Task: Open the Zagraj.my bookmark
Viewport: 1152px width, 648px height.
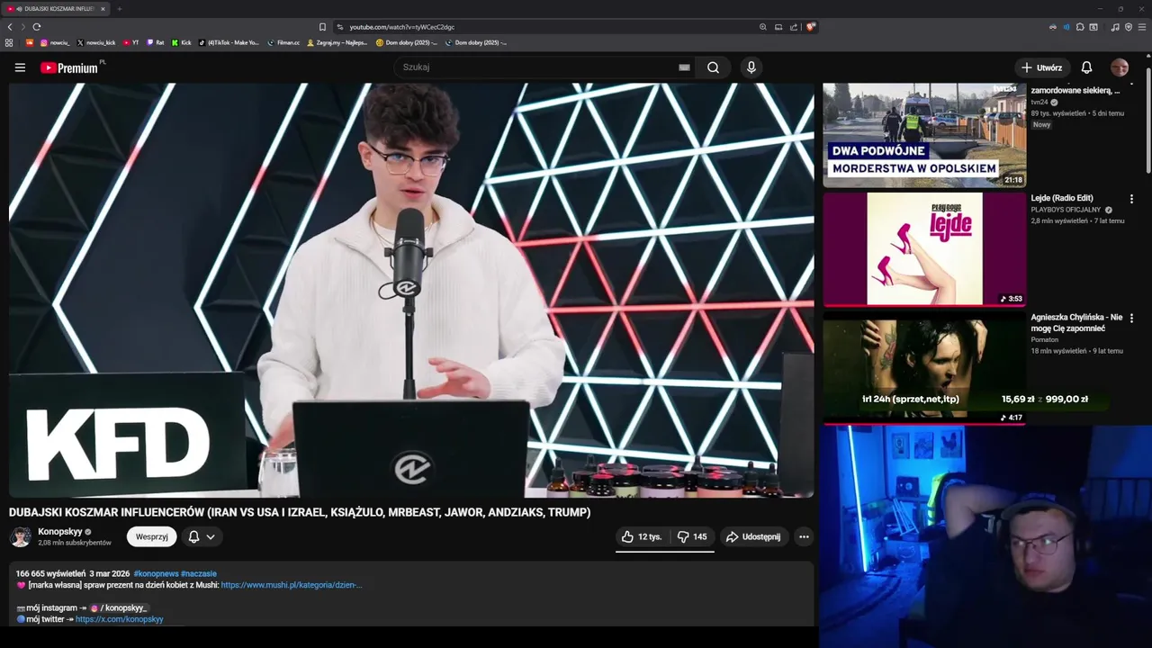Action: [337, 42]
